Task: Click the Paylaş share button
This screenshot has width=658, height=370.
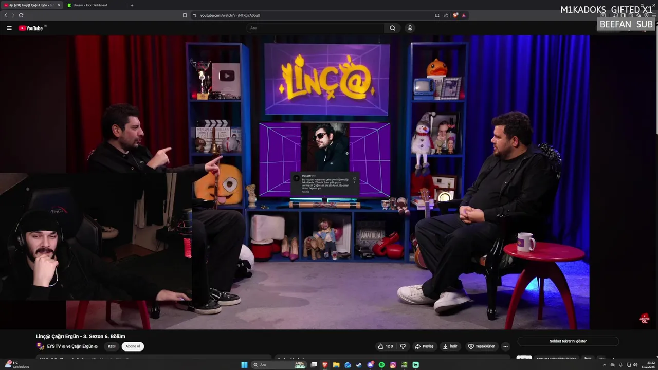Action: 425,346
